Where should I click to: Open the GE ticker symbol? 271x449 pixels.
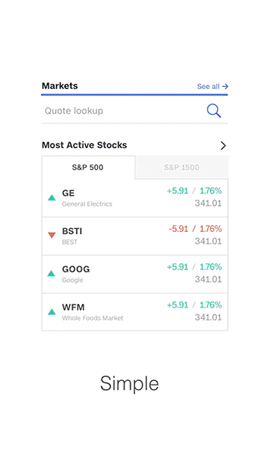[x=68, y=193]
